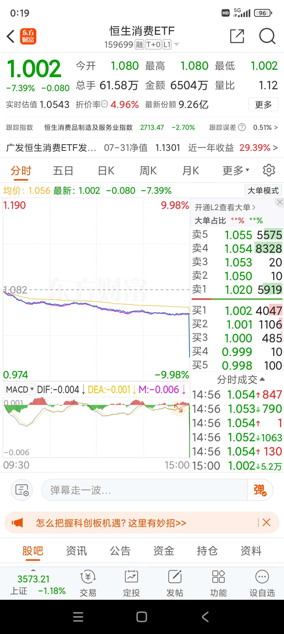Open the search magnifier icon
284x634 pixels.
coord(267,36)
